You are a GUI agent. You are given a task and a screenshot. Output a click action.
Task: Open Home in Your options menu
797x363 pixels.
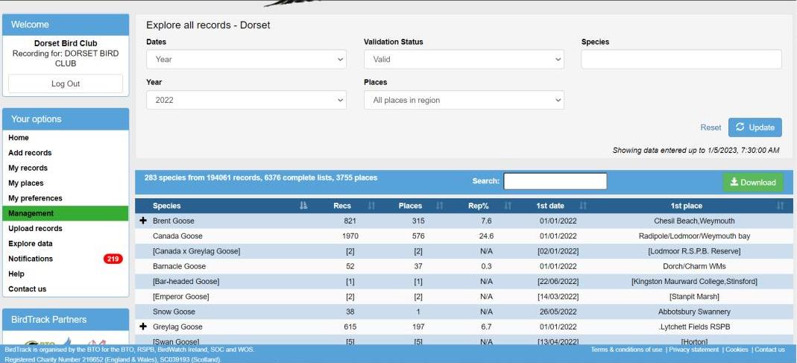(19, 138)
